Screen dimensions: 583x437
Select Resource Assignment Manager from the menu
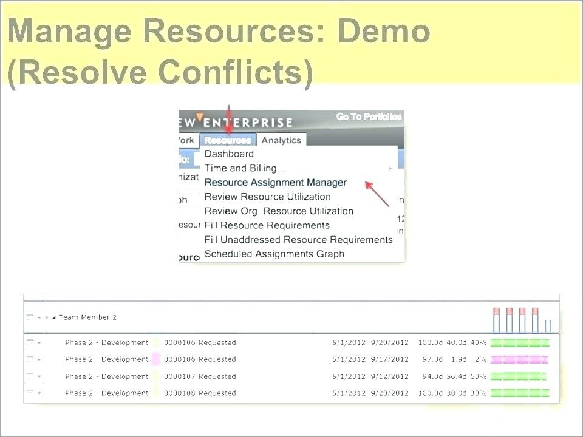(275, 183)
